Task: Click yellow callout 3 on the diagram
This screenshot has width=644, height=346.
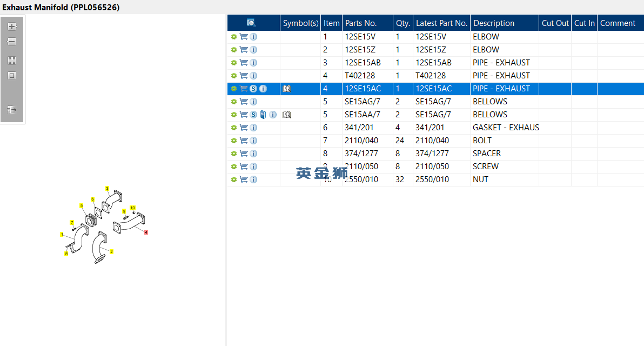Action: click(107, 189)
